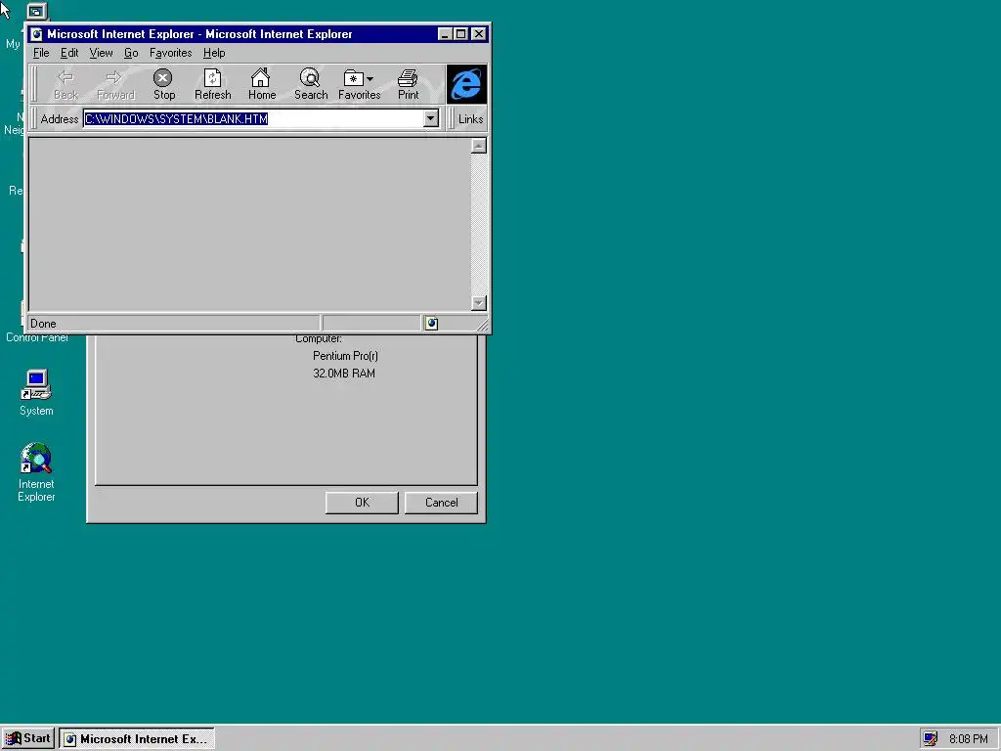This screenshot has height=751, width=1001.
Task: Minimize the Internet Explorer window
Action: (446, 34)
